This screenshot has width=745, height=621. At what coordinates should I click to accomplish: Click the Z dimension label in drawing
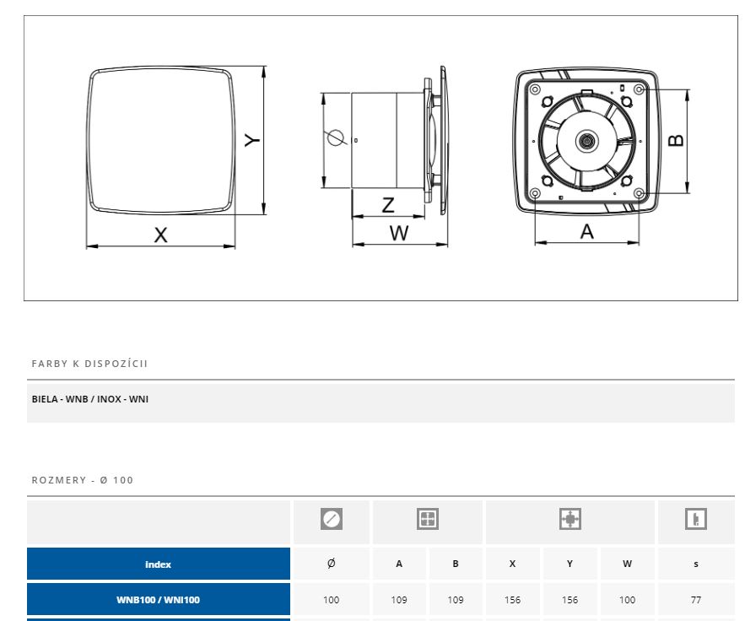[388, 205]
